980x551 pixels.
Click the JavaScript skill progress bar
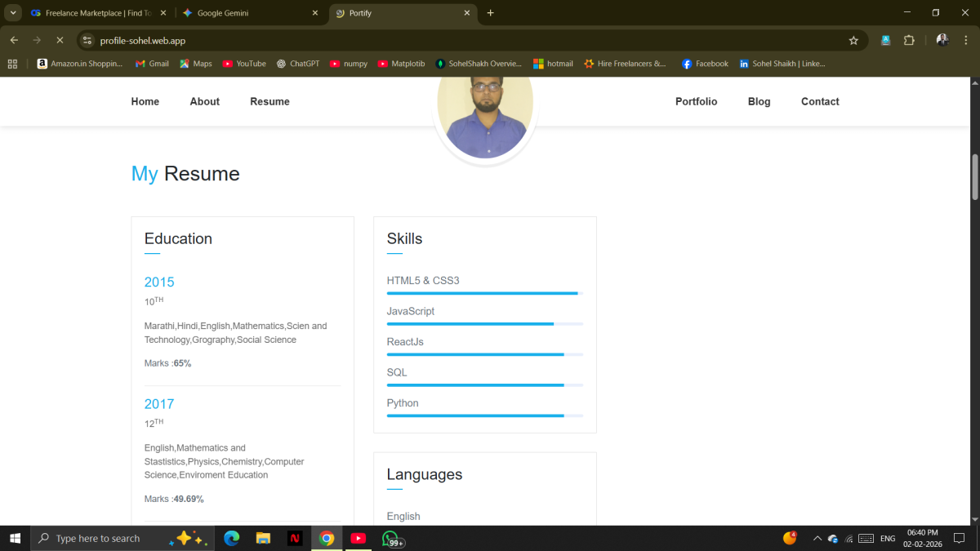point(484,324)
